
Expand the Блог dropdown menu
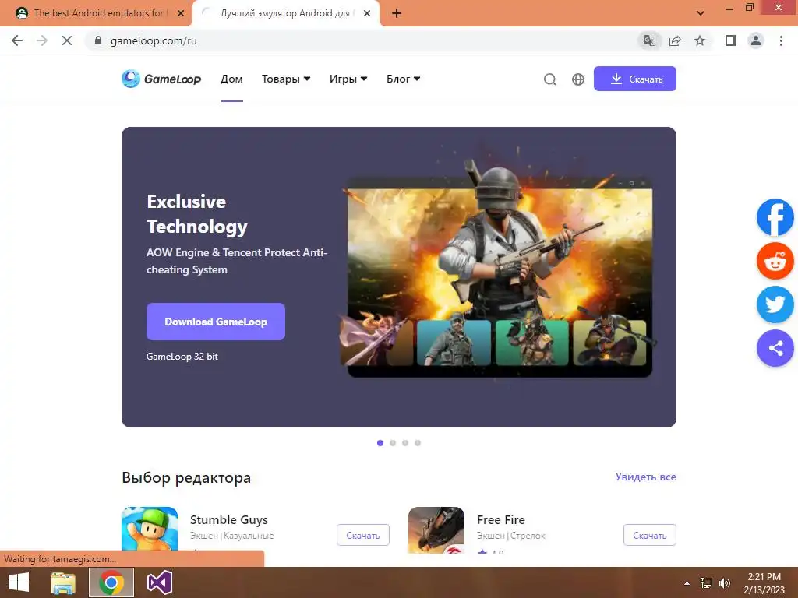tap(404, 79)
